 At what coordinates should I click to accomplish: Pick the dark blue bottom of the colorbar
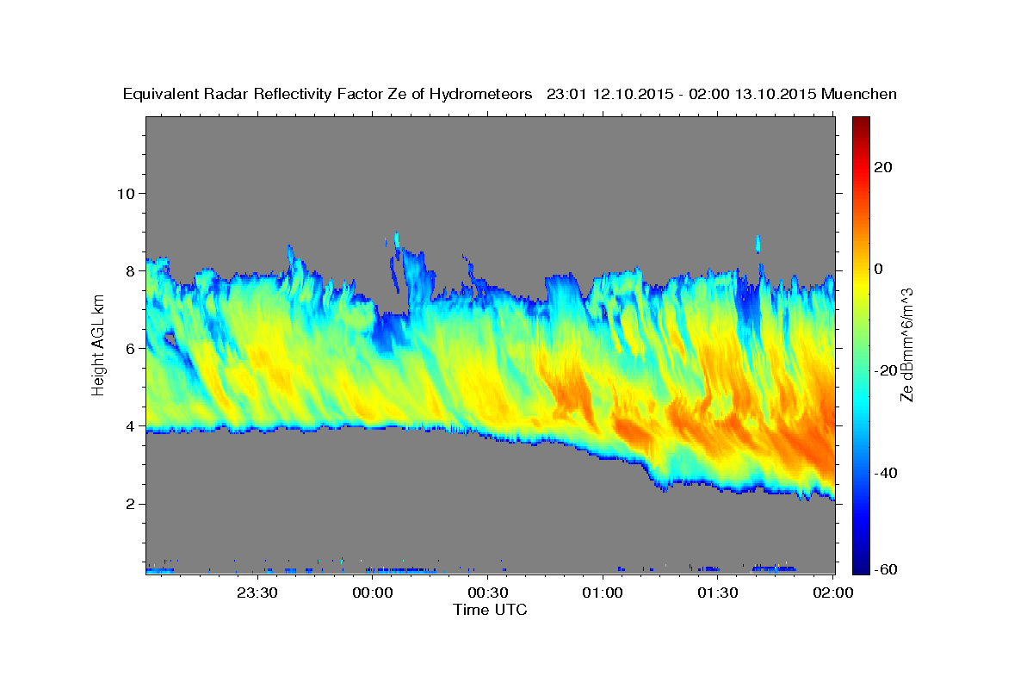(x=861, y=567)
